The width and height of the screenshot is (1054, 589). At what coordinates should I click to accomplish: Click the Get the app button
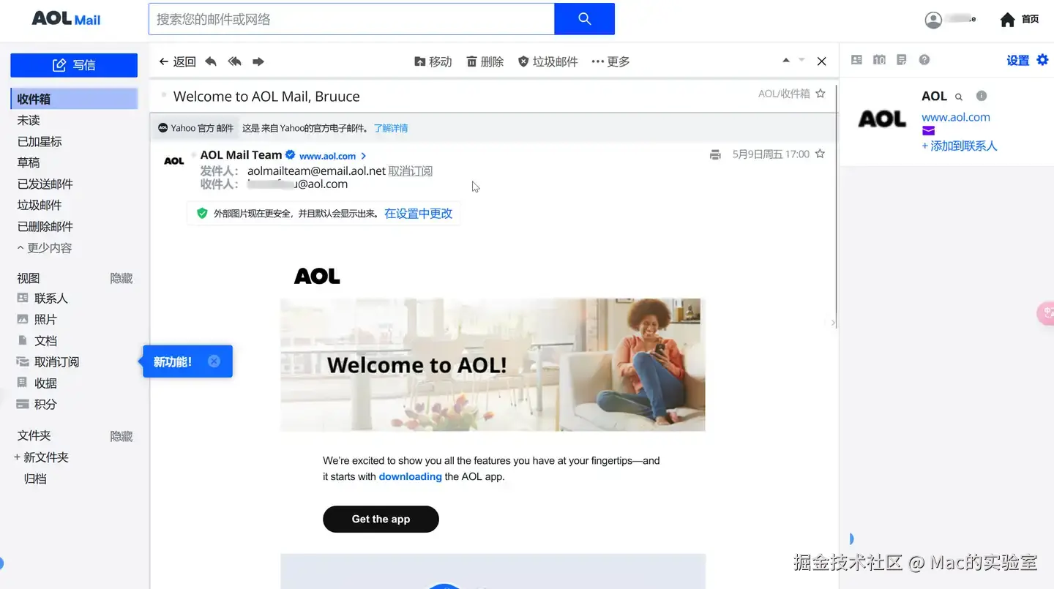point(381,519)
